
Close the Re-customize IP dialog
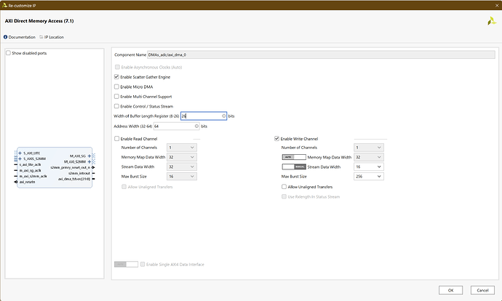497,5
